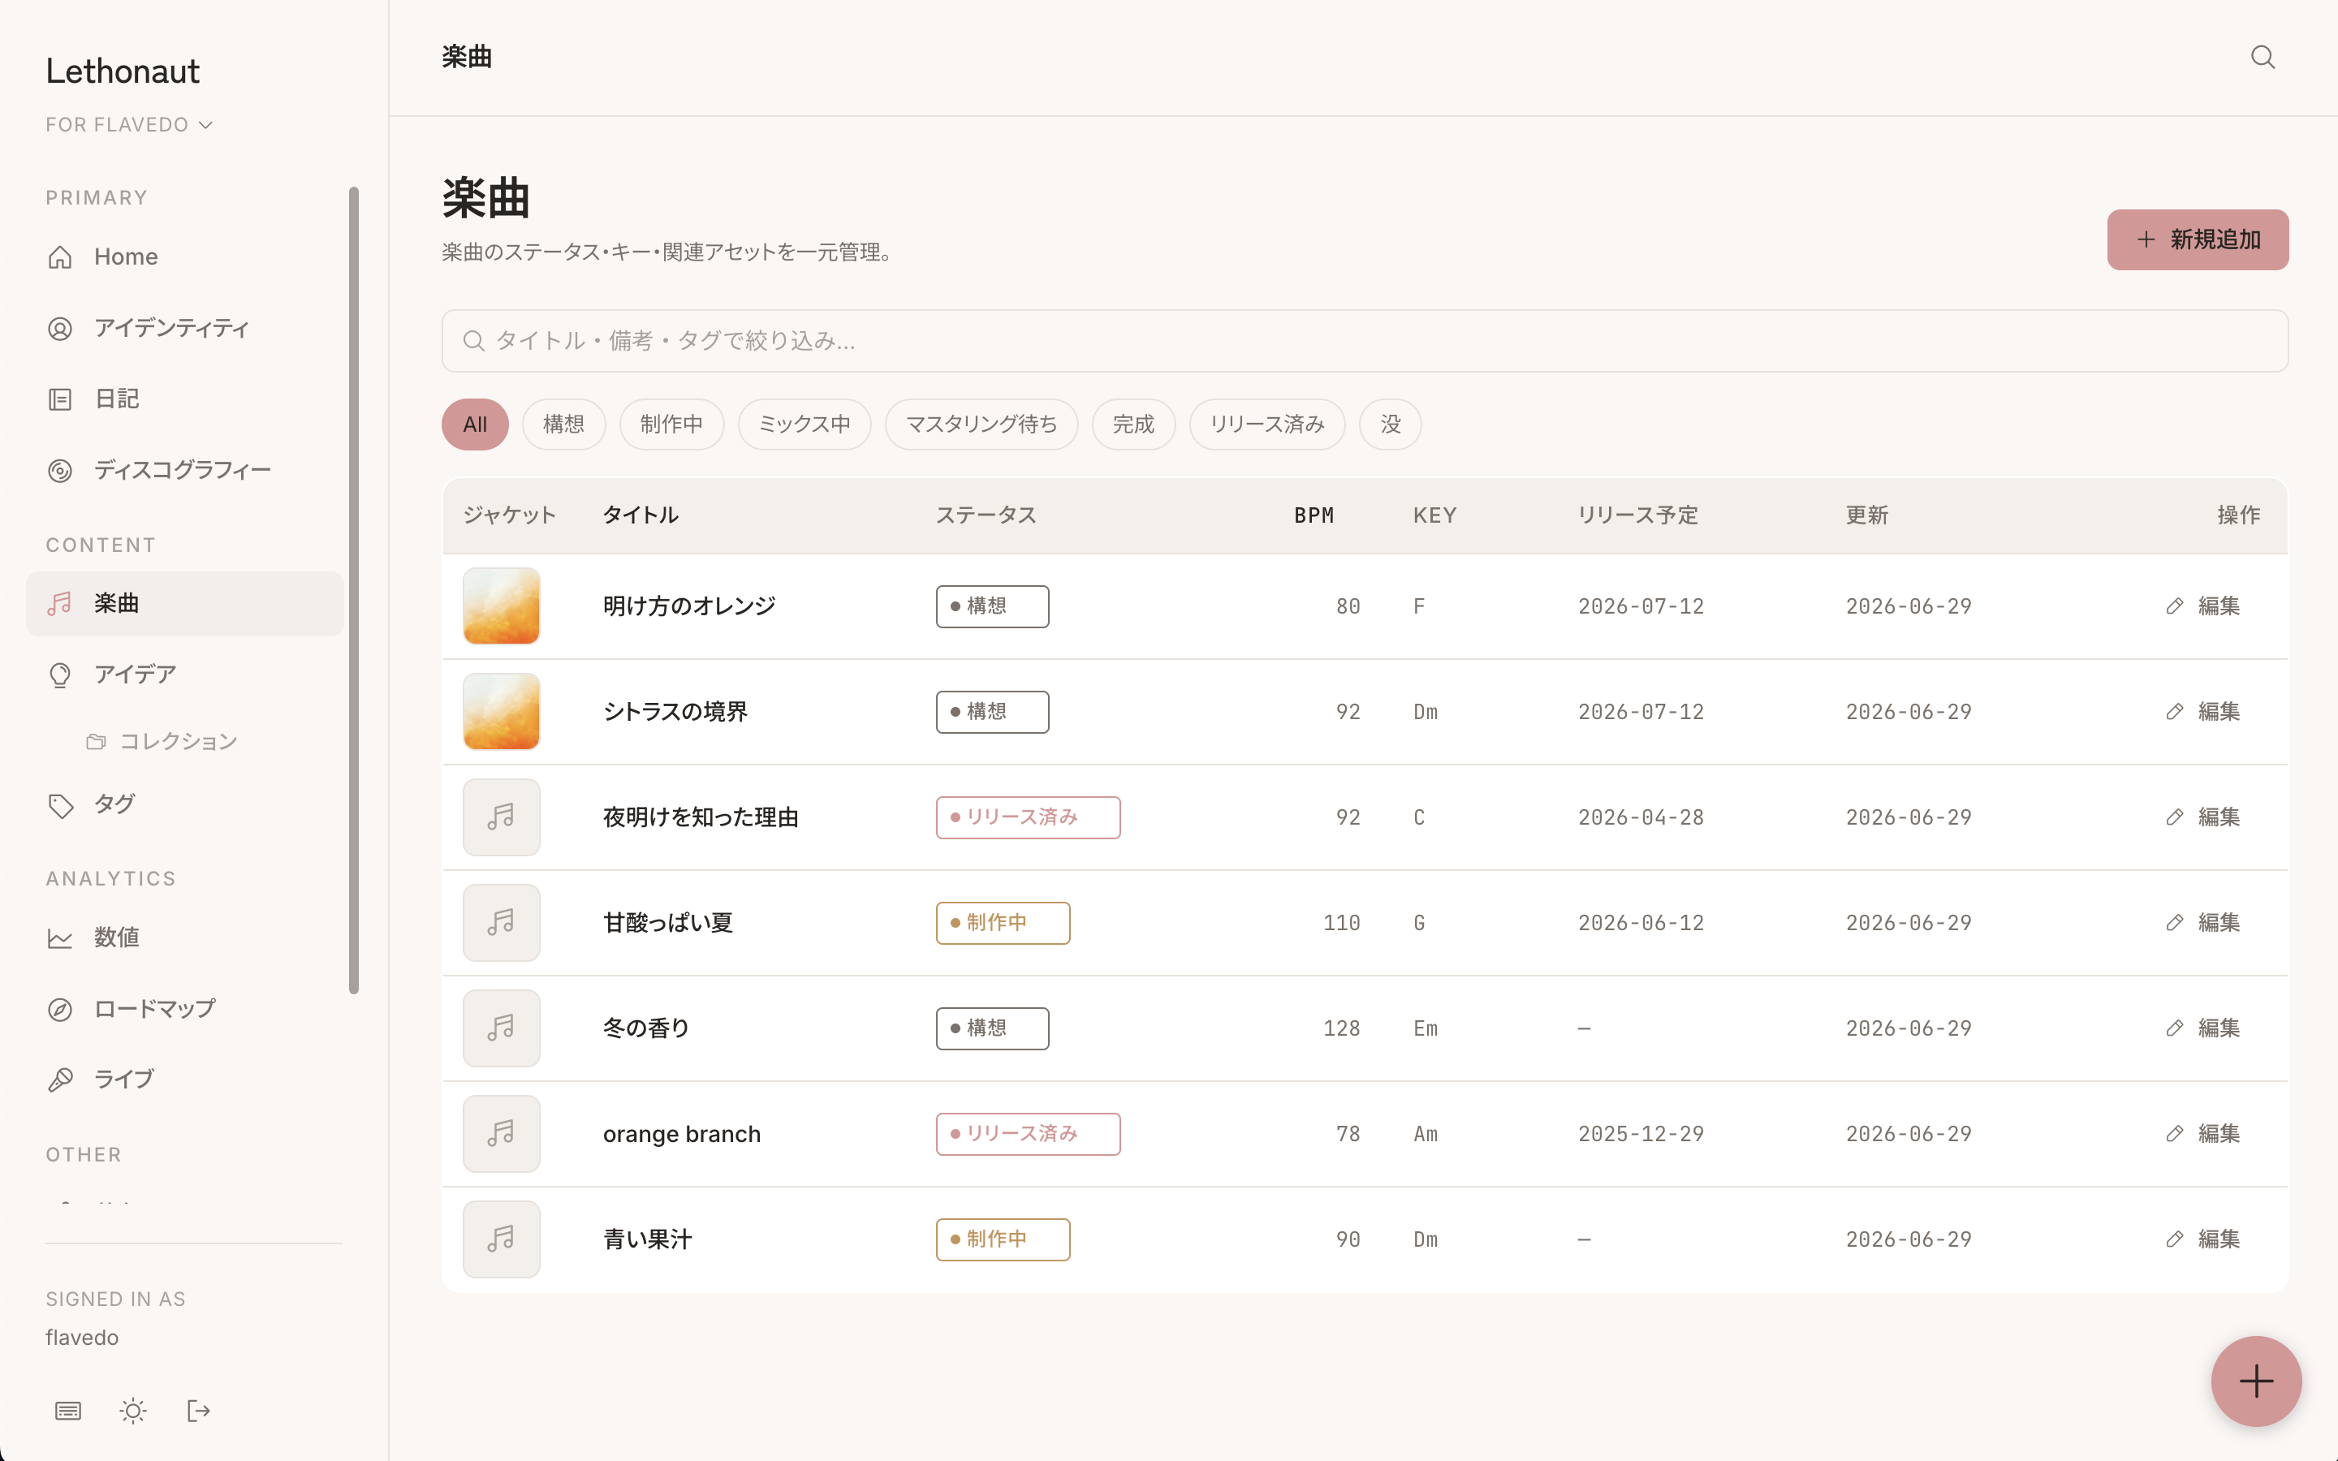Click the Lethonaut app title
This screenshot has width=2338, height=1461.
pyautogui.click(x=123, y=71)
